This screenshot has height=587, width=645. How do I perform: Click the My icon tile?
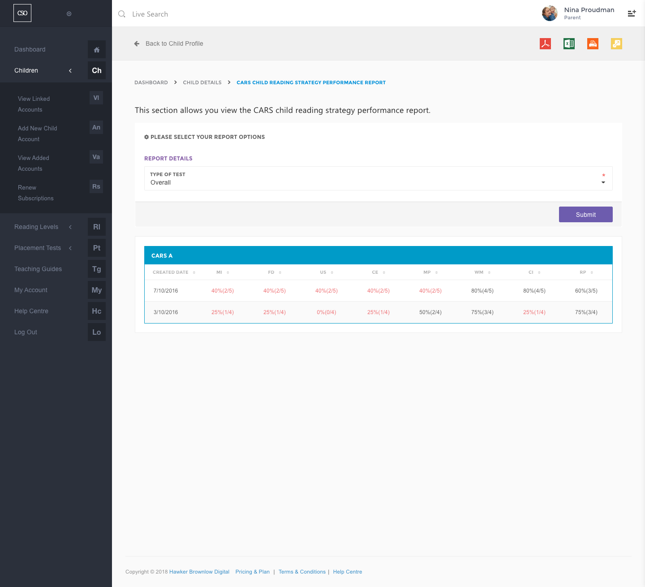tap(97, 290)
